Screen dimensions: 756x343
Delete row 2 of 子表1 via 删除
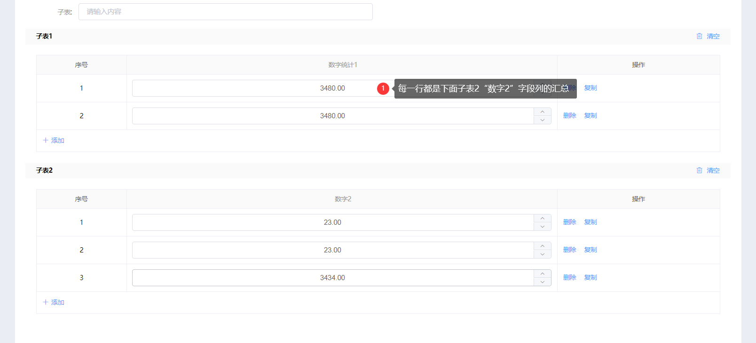tap(570, 115)
